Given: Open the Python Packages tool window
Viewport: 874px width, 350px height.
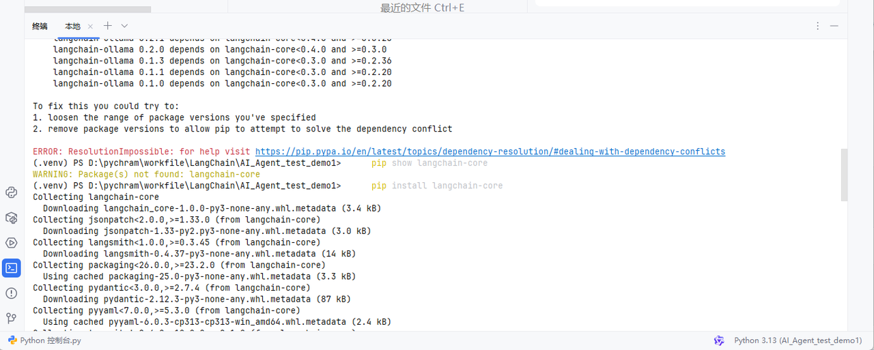Looking at the screenshot, I should pos(11,218).
